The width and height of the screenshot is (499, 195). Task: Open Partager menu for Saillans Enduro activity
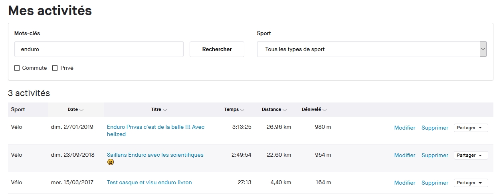point(471,155)
